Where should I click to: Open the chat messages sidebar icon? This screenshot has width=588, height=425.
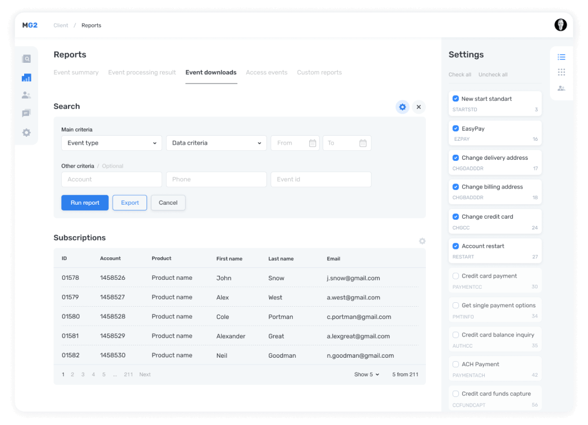click(x=26, y=114)
